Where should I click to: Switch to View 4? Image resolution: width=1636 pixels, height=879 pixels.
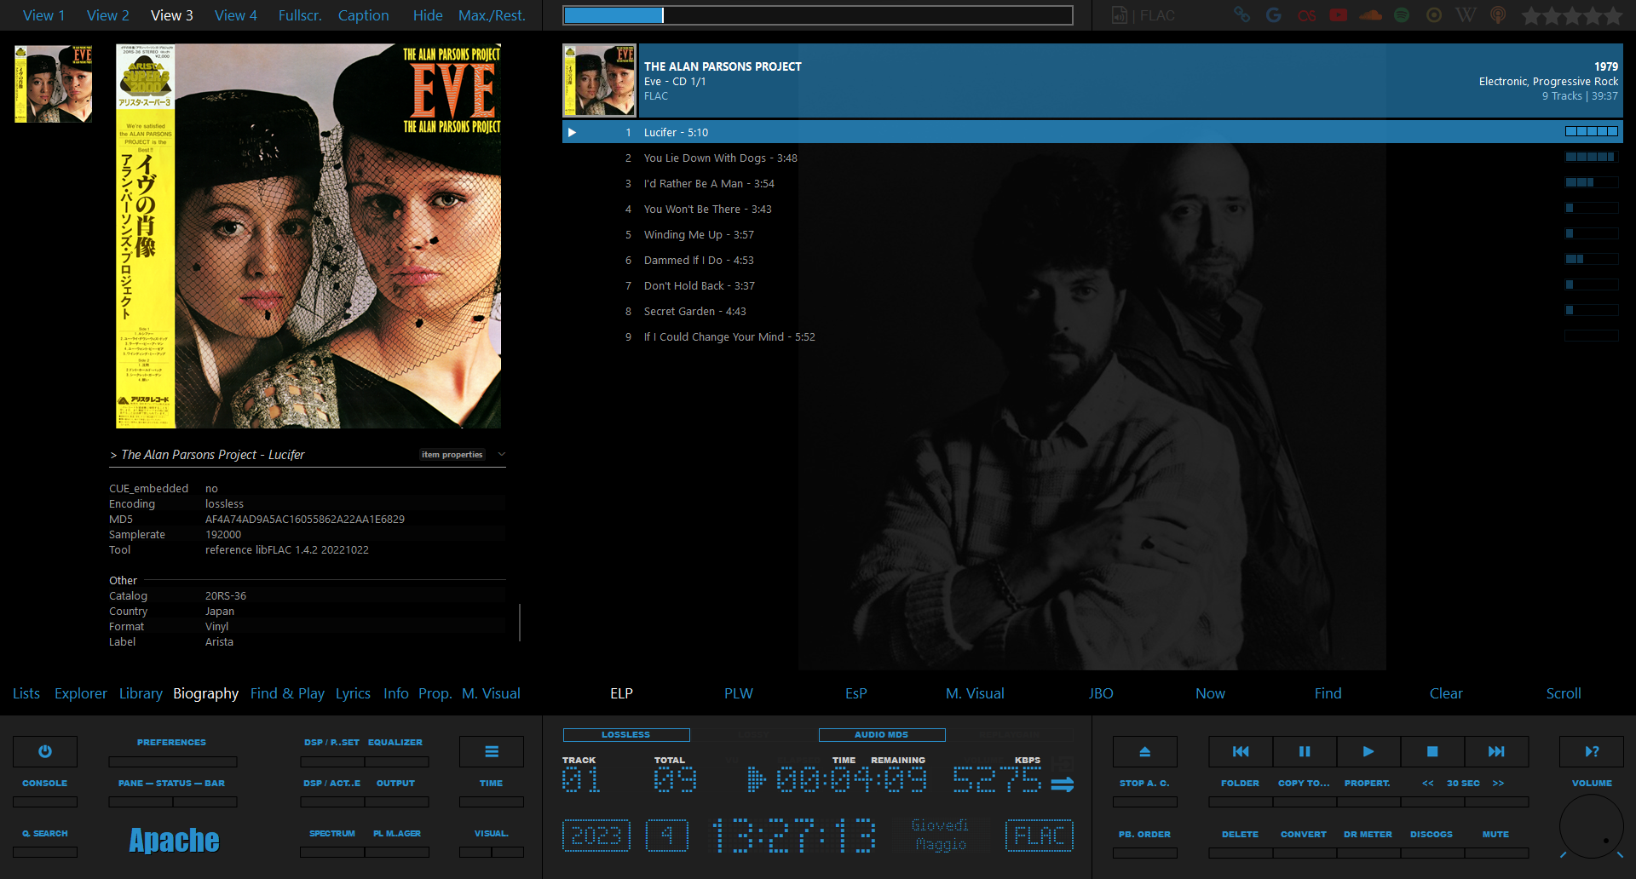(235, 15)
